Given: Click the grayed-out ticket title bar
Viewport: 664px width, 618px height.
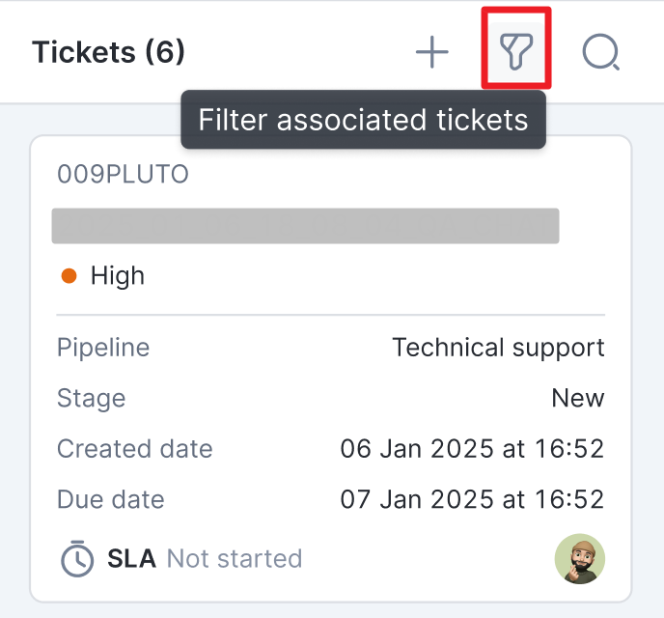Looking at the screenshot, I should pos(305,225).
